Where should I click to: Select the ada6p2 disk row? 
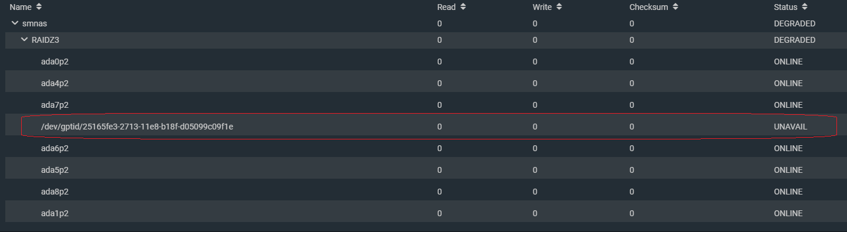(423, 148)
